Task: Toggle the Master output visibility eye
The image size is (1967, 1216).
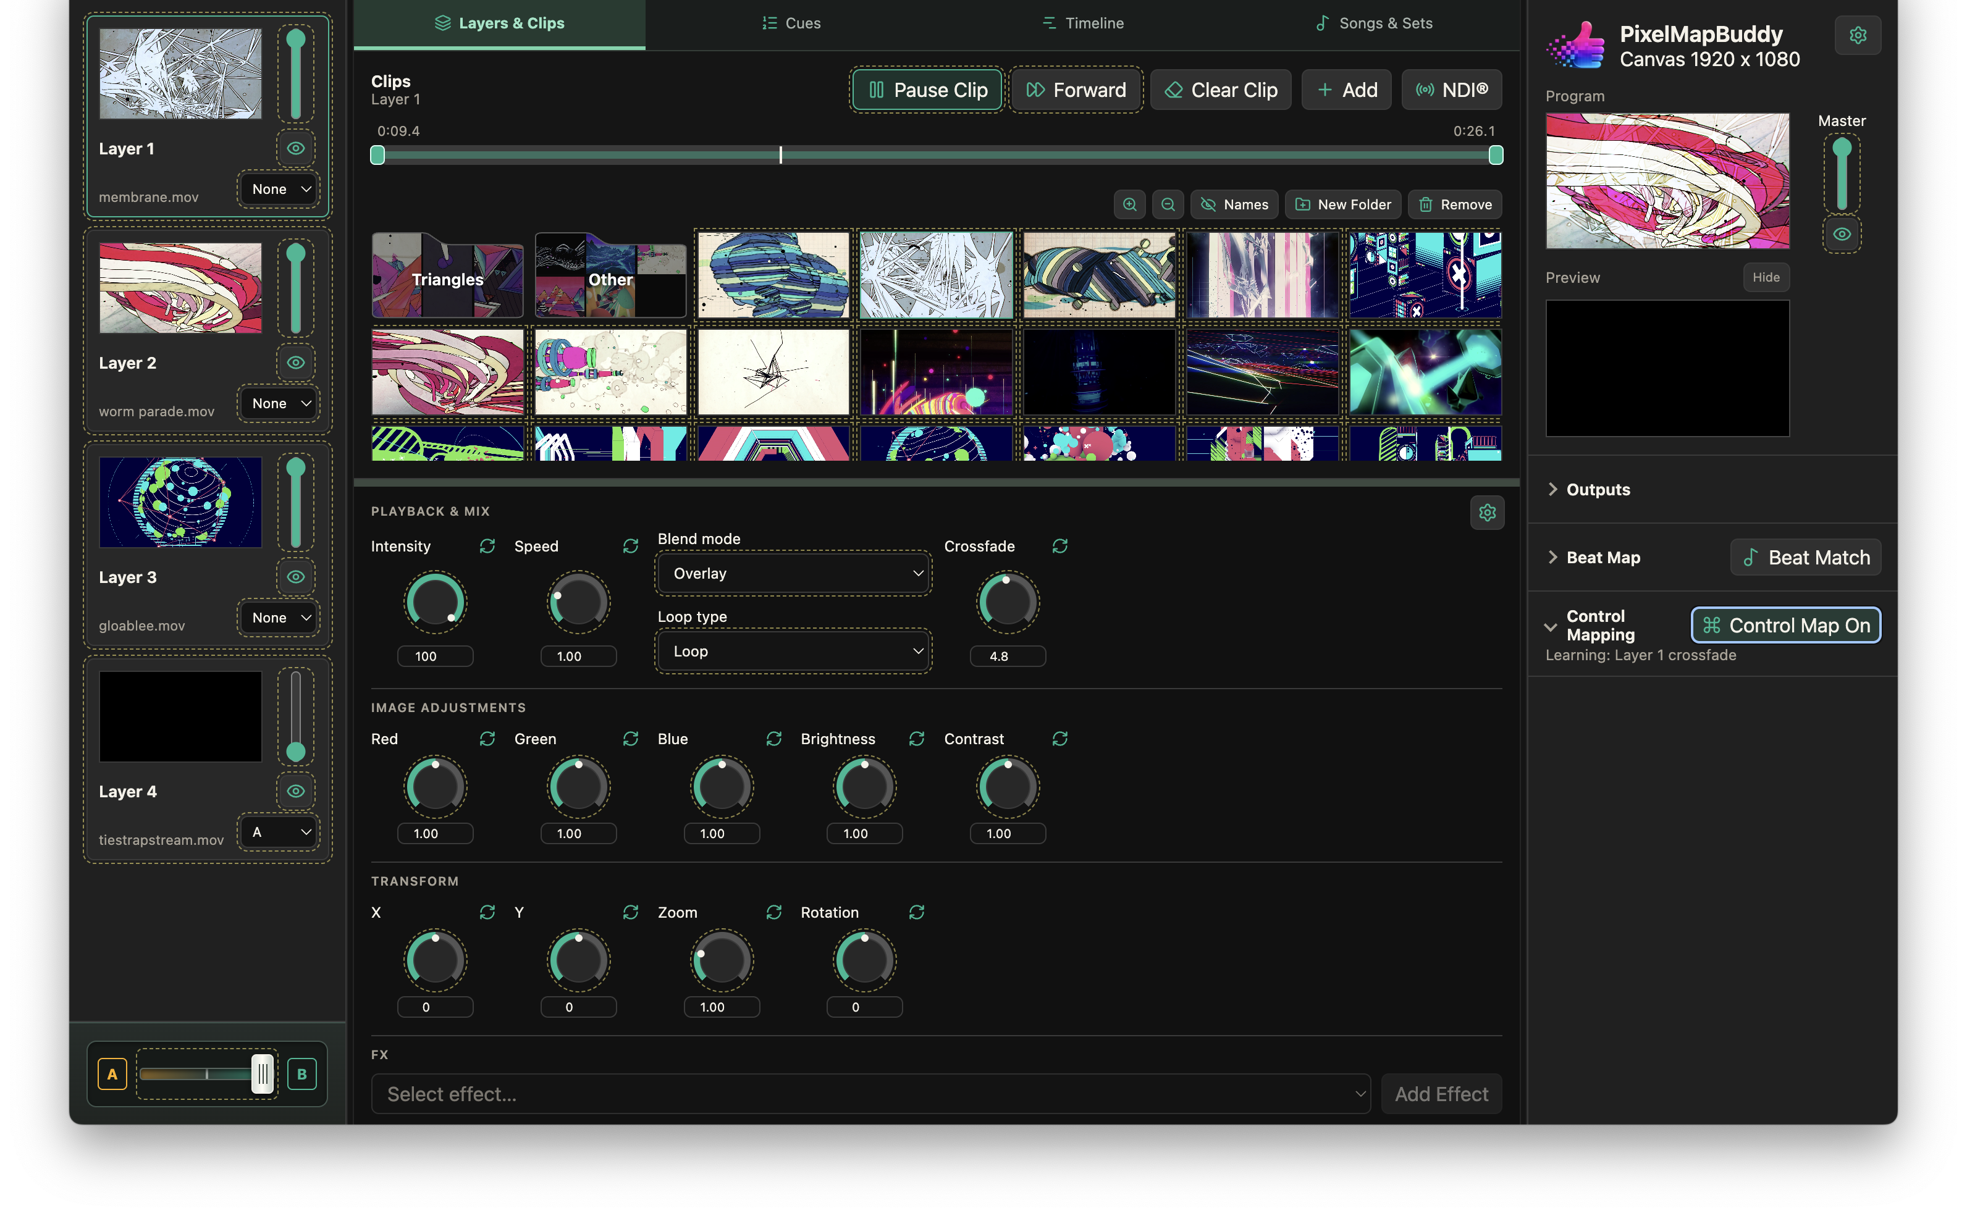Action: (1842, 234)
